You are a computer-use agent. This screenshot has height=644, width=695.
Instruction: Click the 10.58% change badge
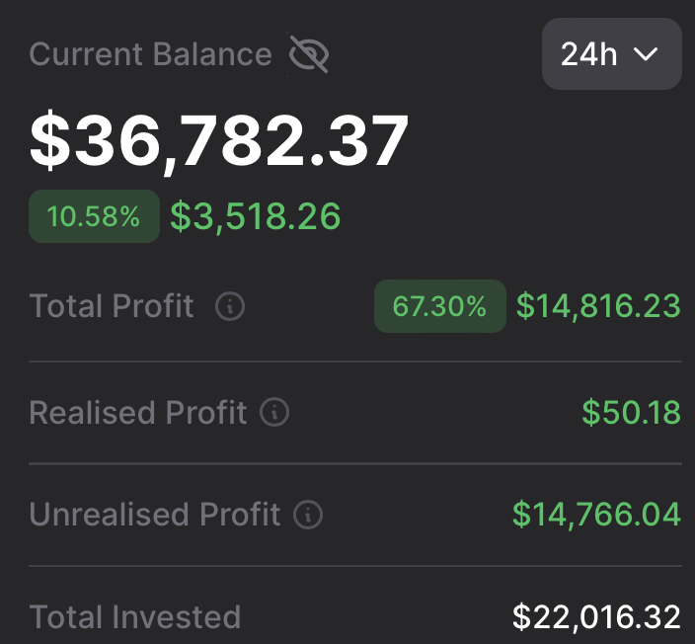(94, 216)
